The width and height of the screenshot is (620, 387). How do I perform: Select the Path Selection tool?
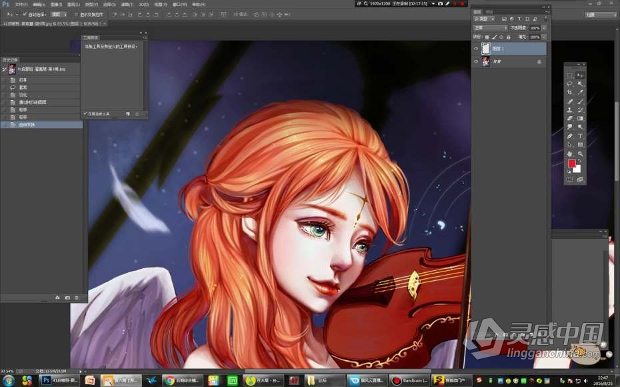[x=569, y=144]
